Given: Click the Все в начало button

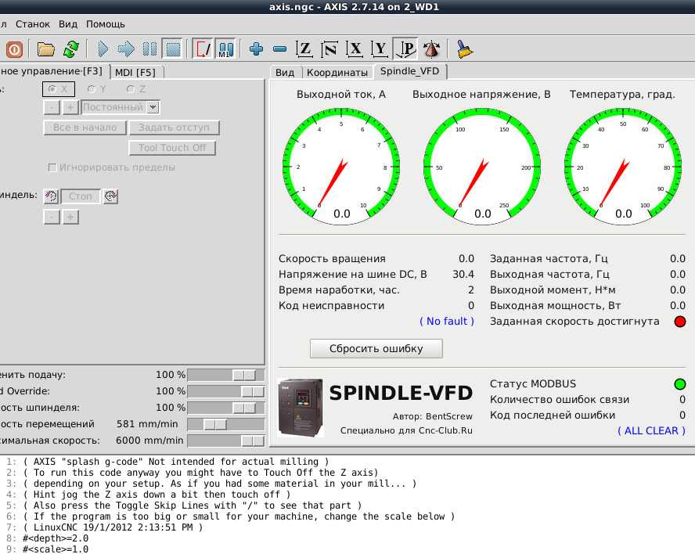Looking at the screenshot, I should tap(85, 128).
